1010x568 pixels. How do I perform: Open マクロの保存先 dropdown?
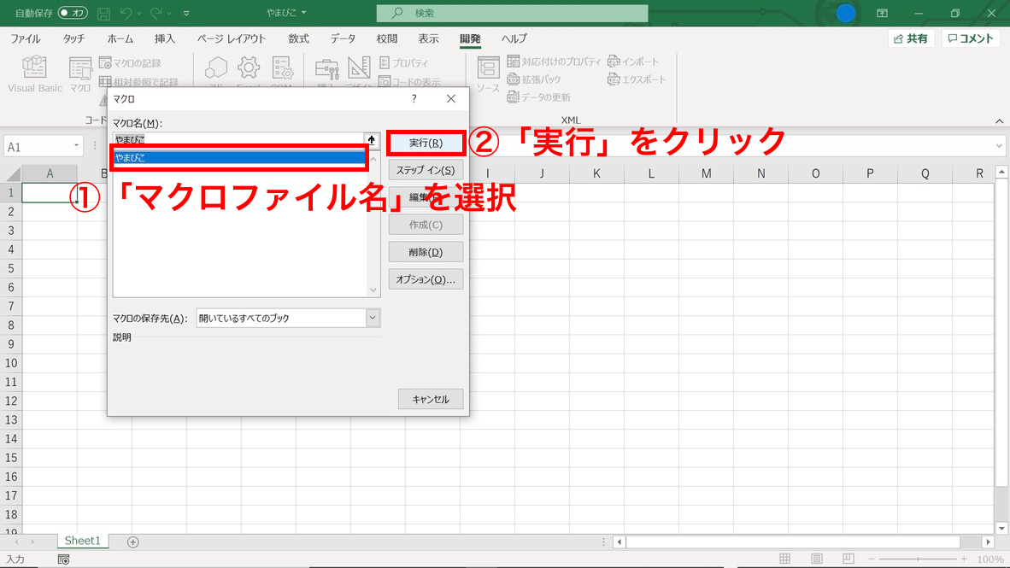[x=373, y=318]
